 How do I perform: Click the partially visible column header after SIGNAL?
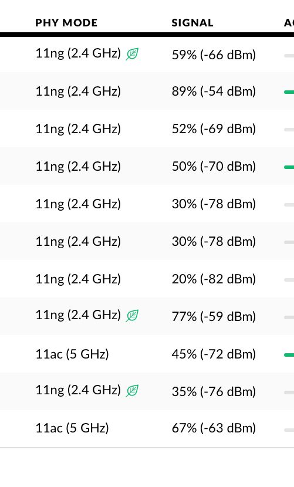[289, 23]
